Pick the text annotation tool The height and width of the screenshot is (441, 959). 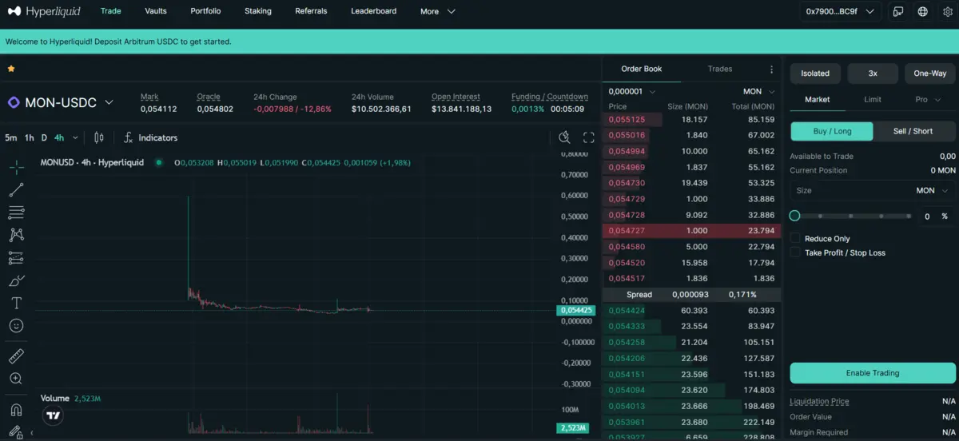16,304
